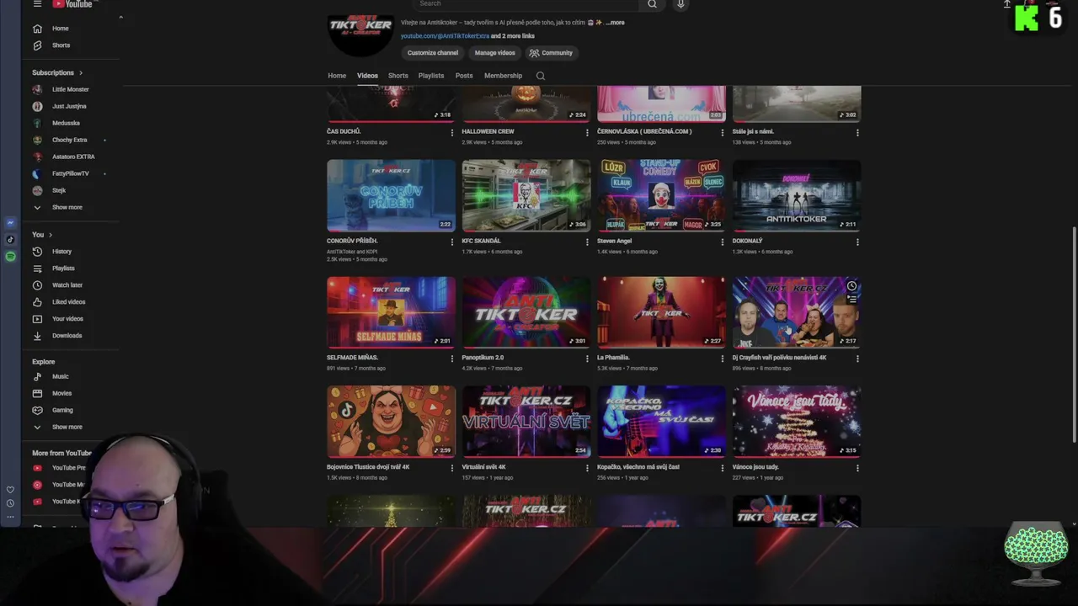Add Dj Crayfish video to queue
Image resolution: width=1078 pixels, height=606 pixels.
pyautogui.click(x=851, y=300)
